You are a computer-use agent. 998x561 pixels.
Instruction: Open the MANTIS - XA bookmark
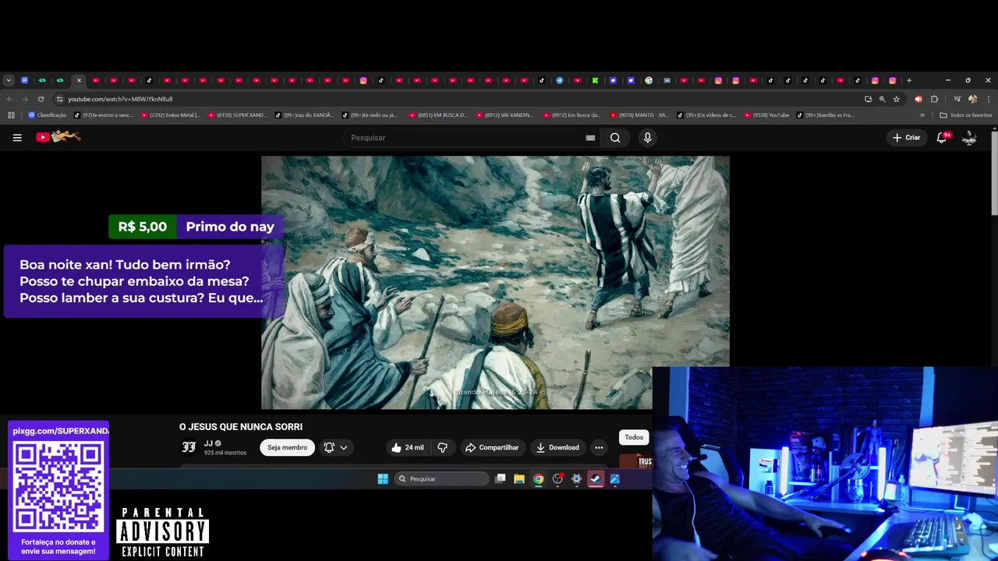click(639, 115)
